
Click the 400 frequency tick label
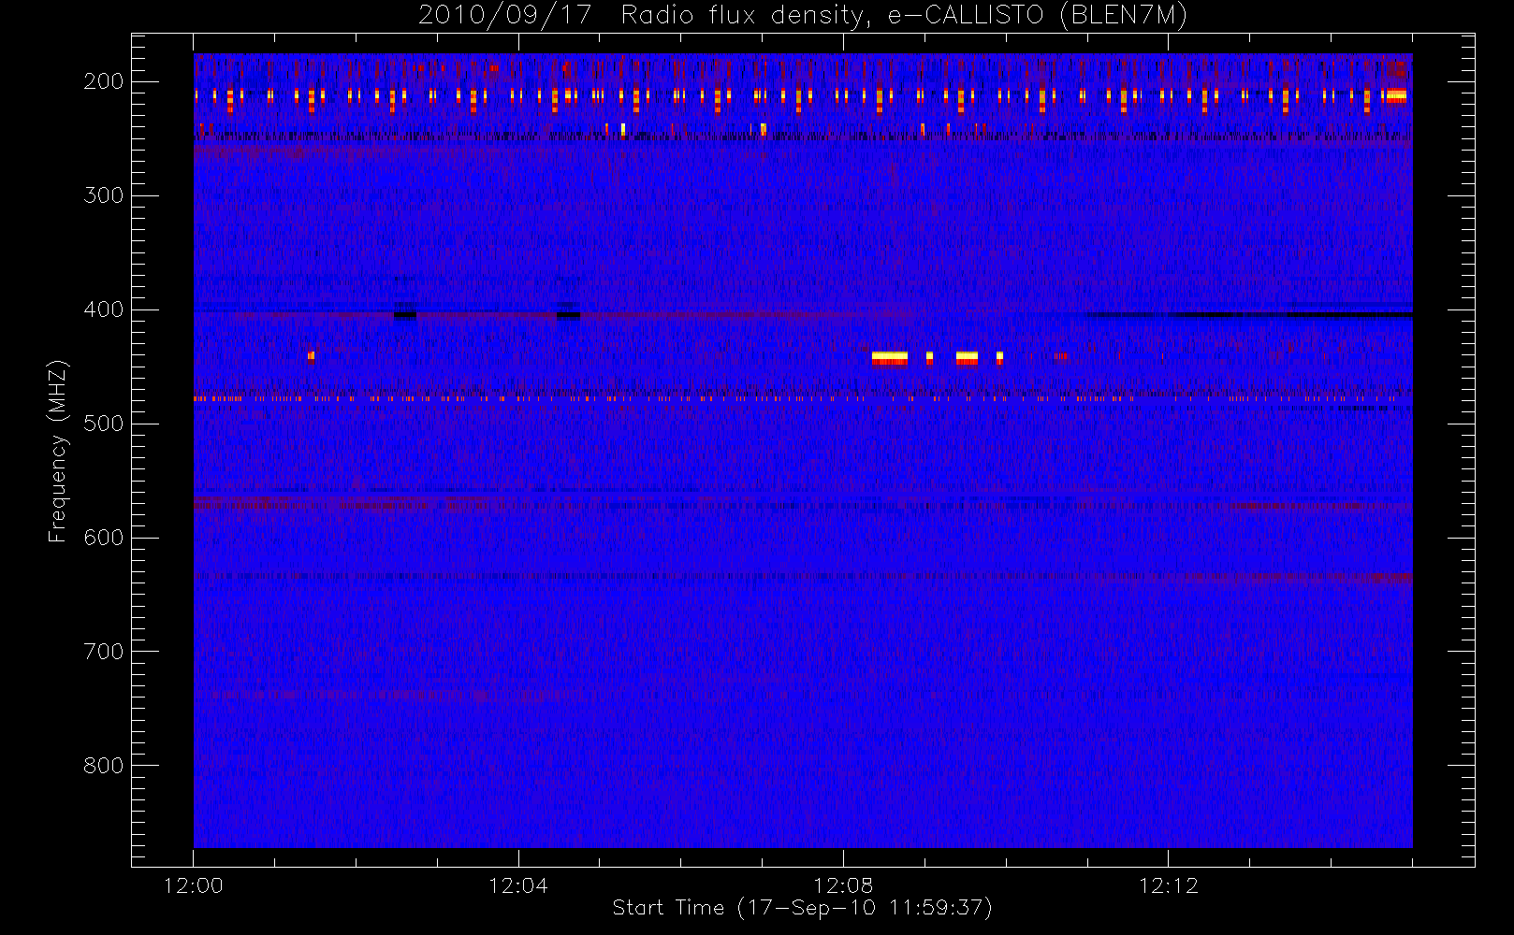pos(104,309)
